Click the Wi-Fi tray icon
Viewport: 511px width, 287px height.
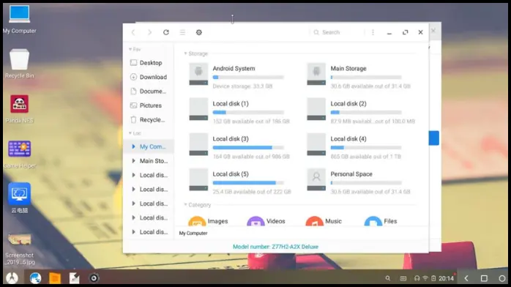point(425,278)
